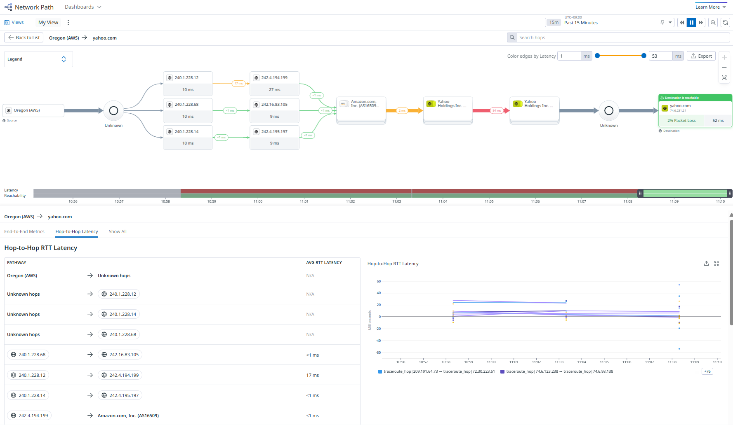The image size is (733, 425).
Task: Open the Past 15 Minutes time dropdown
Action: click(x=670, y=23)
